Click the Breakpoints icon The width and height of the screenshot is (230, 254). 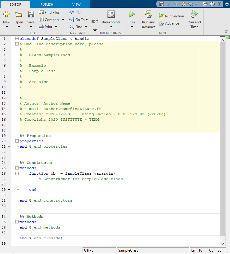pyautogui.click(x=111, y=14)
